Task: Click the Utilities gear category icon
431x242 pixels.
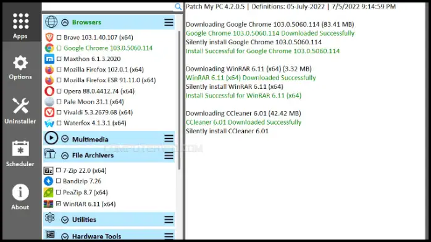Action: point(50,218)
